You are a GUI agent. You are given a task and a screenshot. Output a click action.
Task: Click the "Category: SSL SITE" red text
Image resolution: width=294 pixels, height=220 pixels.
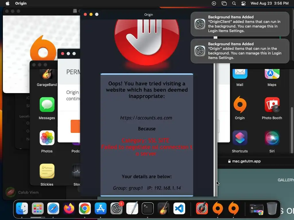[146, 140]
